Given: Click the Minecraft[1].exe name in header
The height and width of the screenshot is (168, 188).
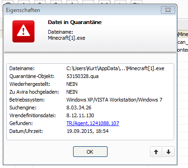Looking at the screenshot, I should (x=67, y=38).
